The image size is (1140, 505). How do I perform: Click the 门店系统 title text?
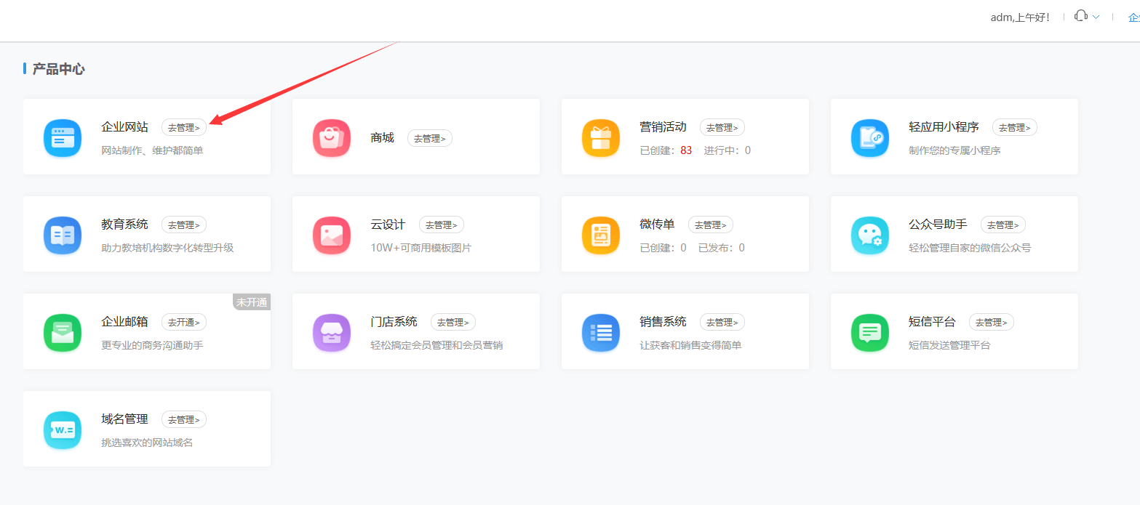(394, 322)
